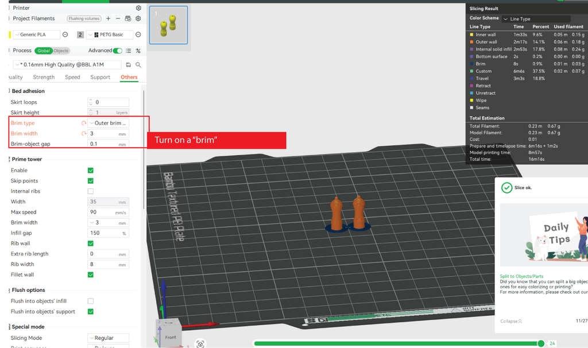
Task: Collapse the Prime tower section
Action: pyautogui.click(x=26, y=160)
